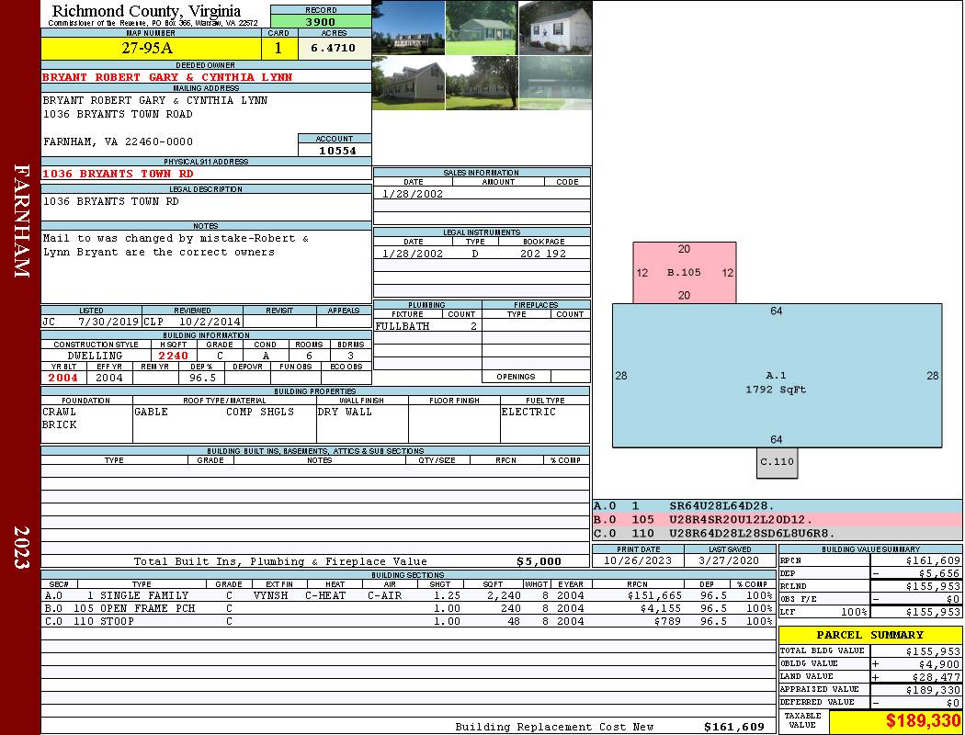The height and width of the screenshot is (735, 965).
Task: Click sales information date 1/28/2002
Action: coord(413,194)
